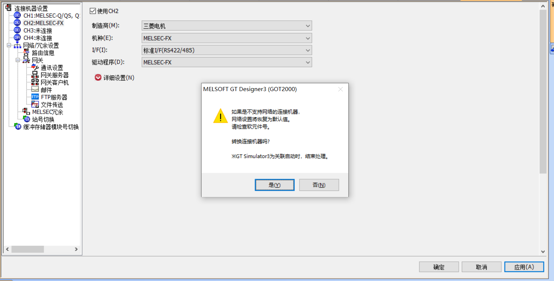Open 通讯设置 communication settings icon
The image size is (554, 281).
pyautogui.click(x=35, y=67)
